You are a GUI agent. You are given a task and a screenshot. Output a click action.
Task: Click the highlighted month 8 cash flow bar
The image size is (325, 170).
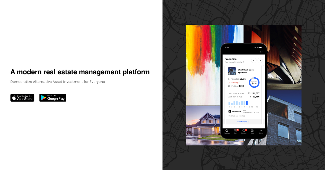pos(247,103)
